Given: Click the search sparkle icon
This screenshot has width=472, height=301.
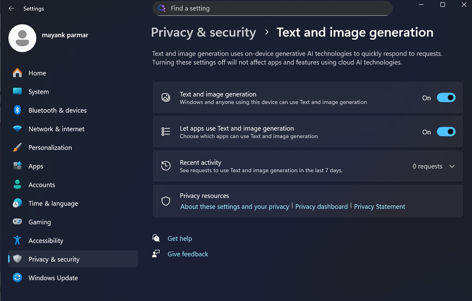Looking at the screenshot, I should (162, 8).
